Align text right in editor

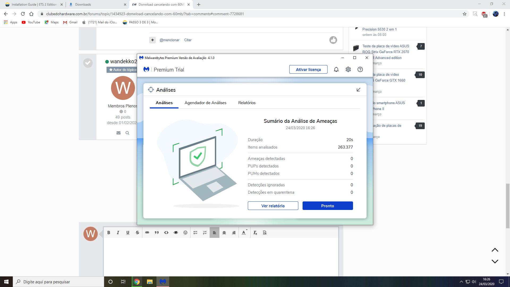(234, 233)
